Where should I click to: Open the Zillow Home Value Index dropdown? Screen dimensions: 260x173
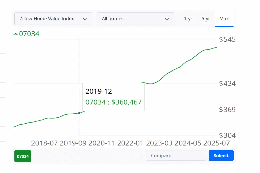53,19
